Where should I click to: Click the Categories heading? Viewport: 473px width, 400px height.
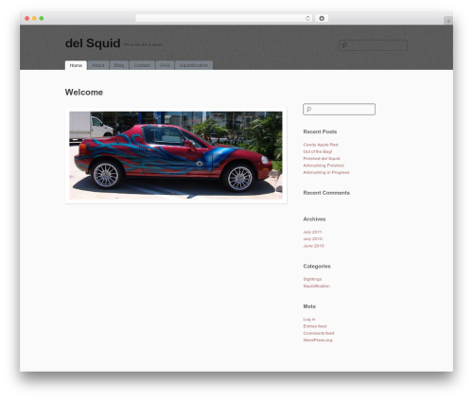click(317, 266)
